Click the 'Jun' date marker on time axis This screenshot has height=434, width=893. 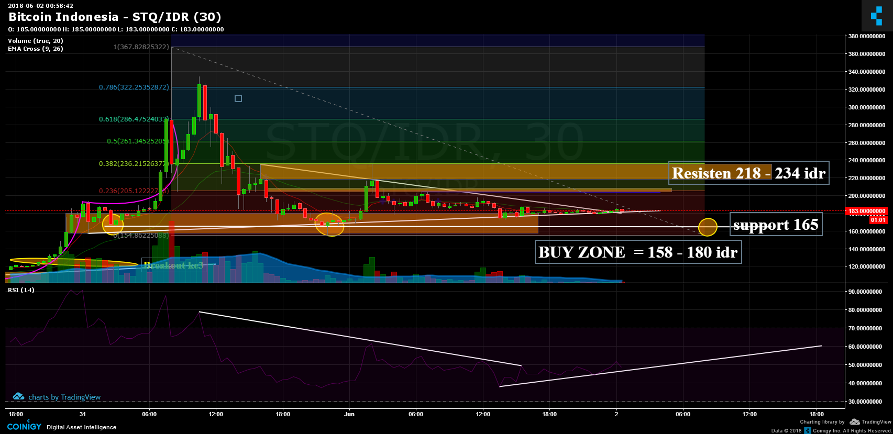pos(349,414)
